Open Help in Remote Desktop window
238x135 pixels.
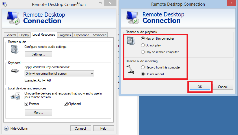[103, 128]
